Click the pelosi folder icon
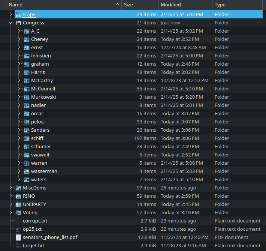Viewport: 266px width, 251px height. (27, 122)
